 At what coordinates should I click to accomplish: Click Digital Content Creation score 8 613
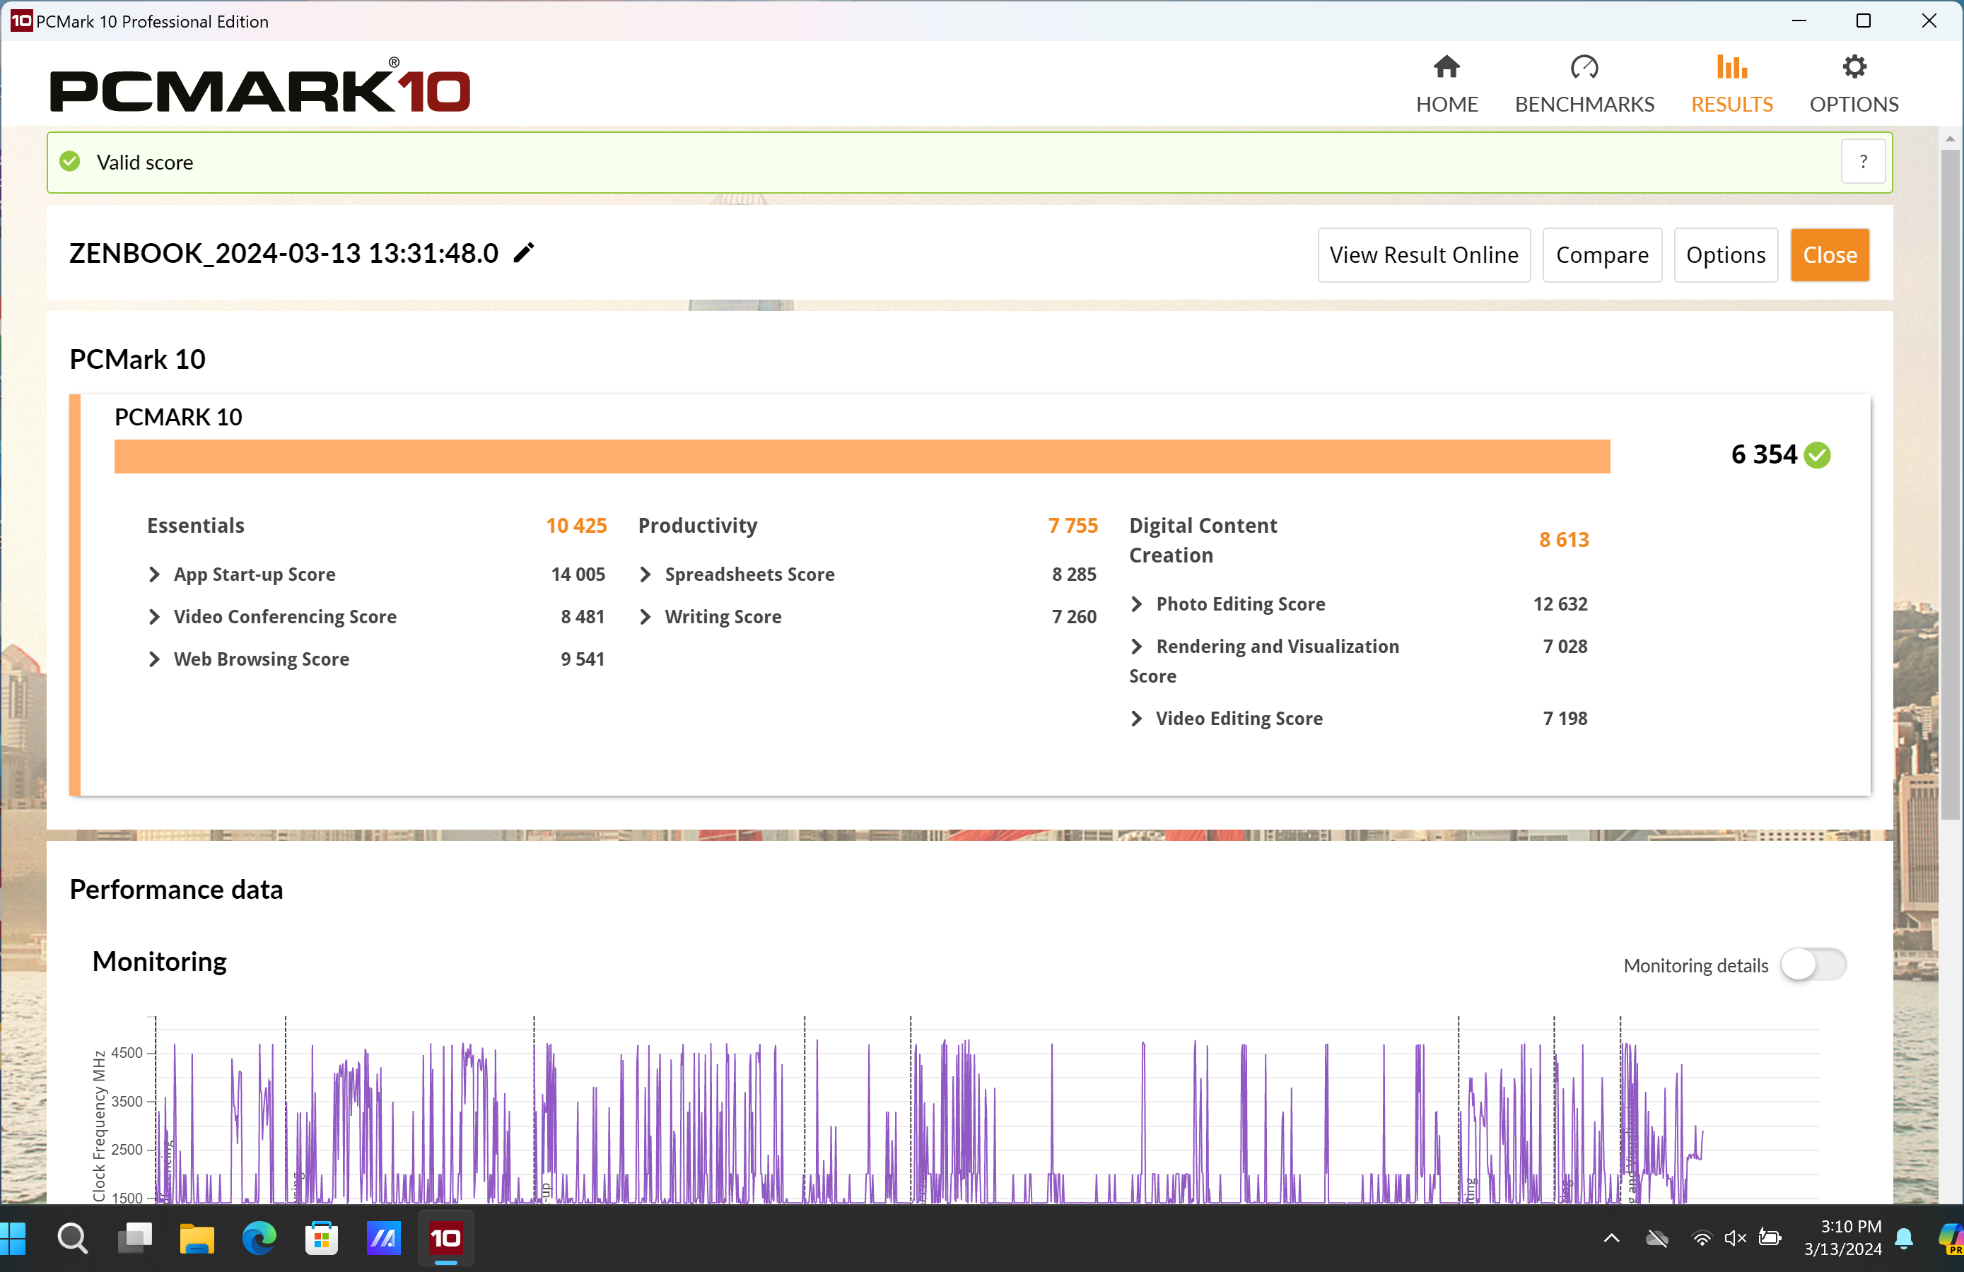tap(1564, 539)
